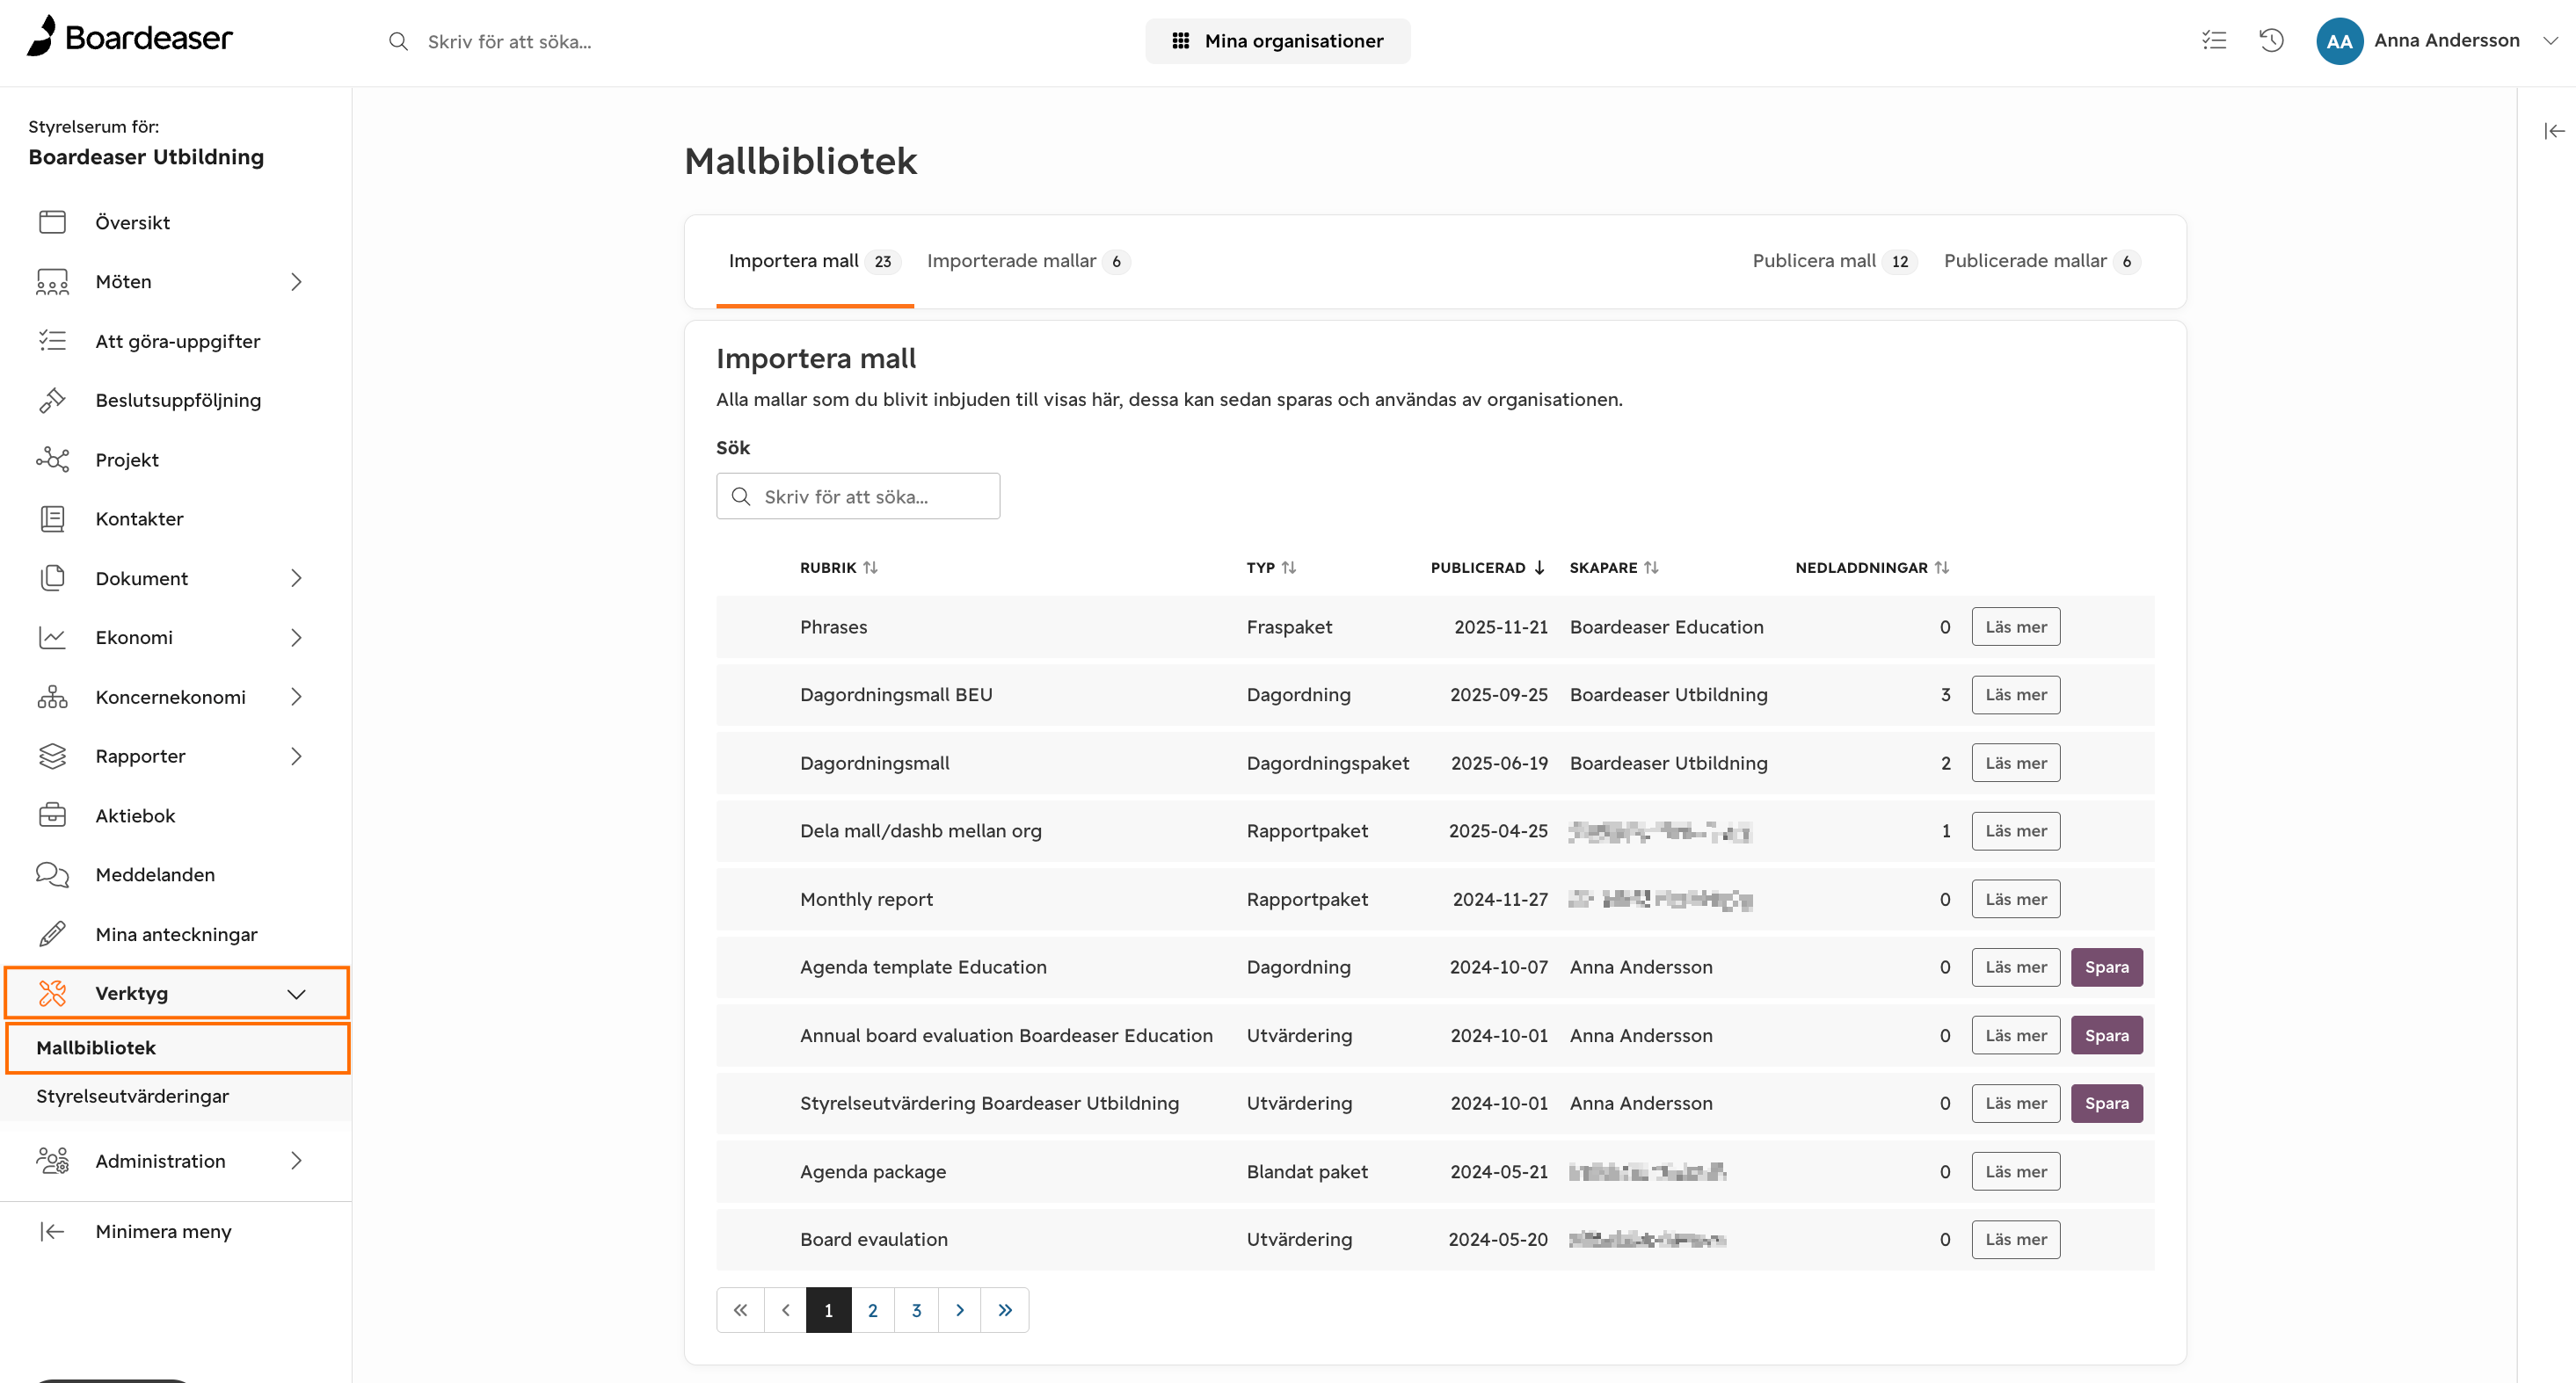The width and height of the screenshot is (2576, 1383).
Task: Go to page 2 of results
Action: (x=872, y=1310)
